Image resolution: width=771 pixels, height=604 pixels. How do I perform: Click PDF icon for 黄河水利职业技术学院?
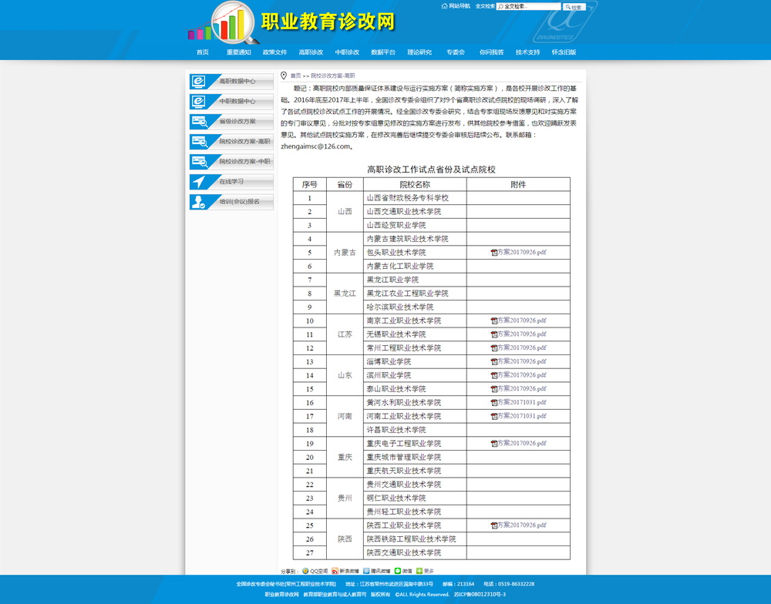(x=494, y=402)
